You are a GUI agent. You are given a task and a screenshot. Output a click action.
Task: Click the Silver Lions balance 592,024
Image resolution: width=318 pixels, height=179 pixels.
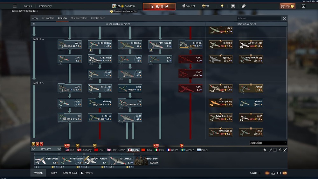point(189,6)
